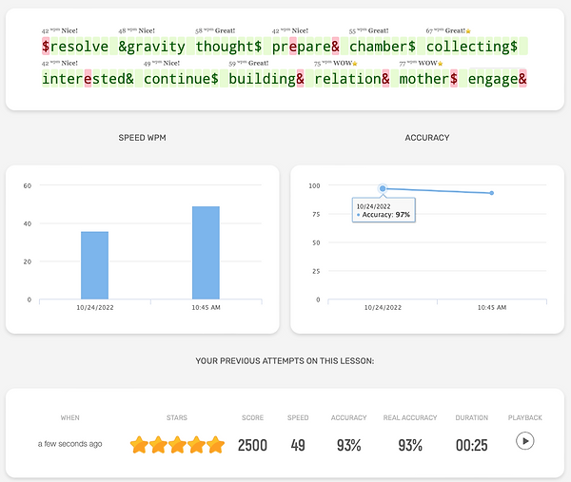Click the 10/24/2022 speed bar
571x482 pixels.
pyautogui.click(x=94, y=265)
